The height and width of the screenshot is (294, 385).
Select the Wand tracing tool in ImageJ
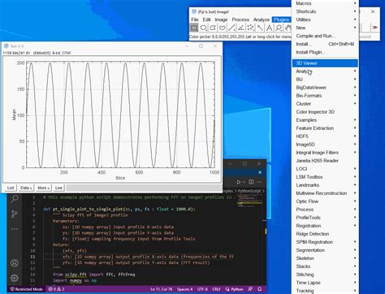pyautogui.click(x=260, y=28)
